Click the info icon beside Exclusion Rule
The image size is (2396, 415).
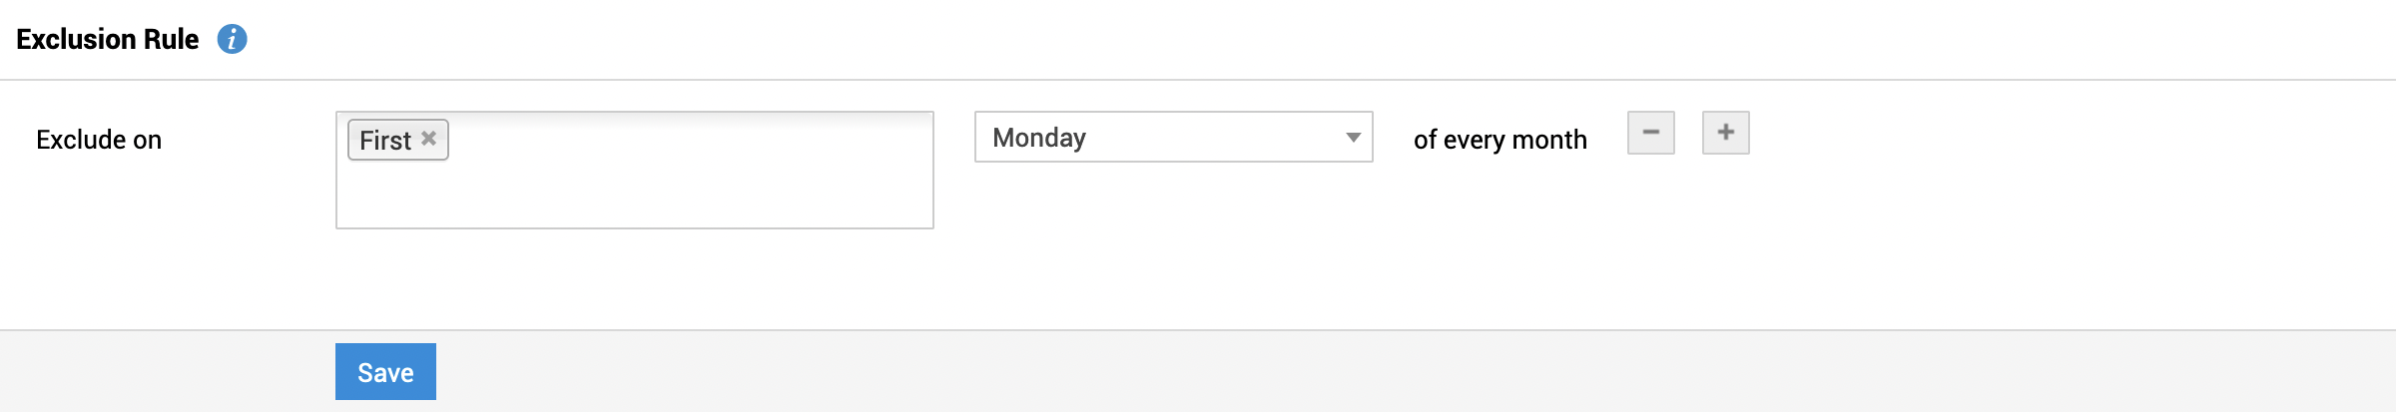[x=232, y=39]
